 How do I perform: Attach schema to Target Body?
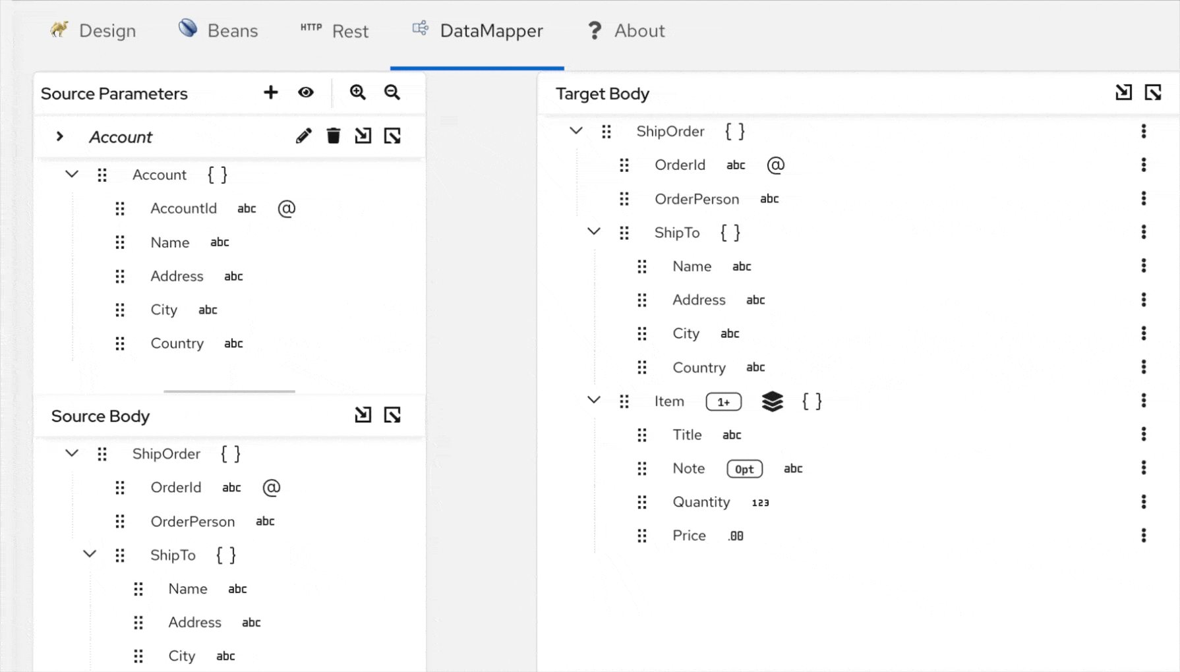1123,93
